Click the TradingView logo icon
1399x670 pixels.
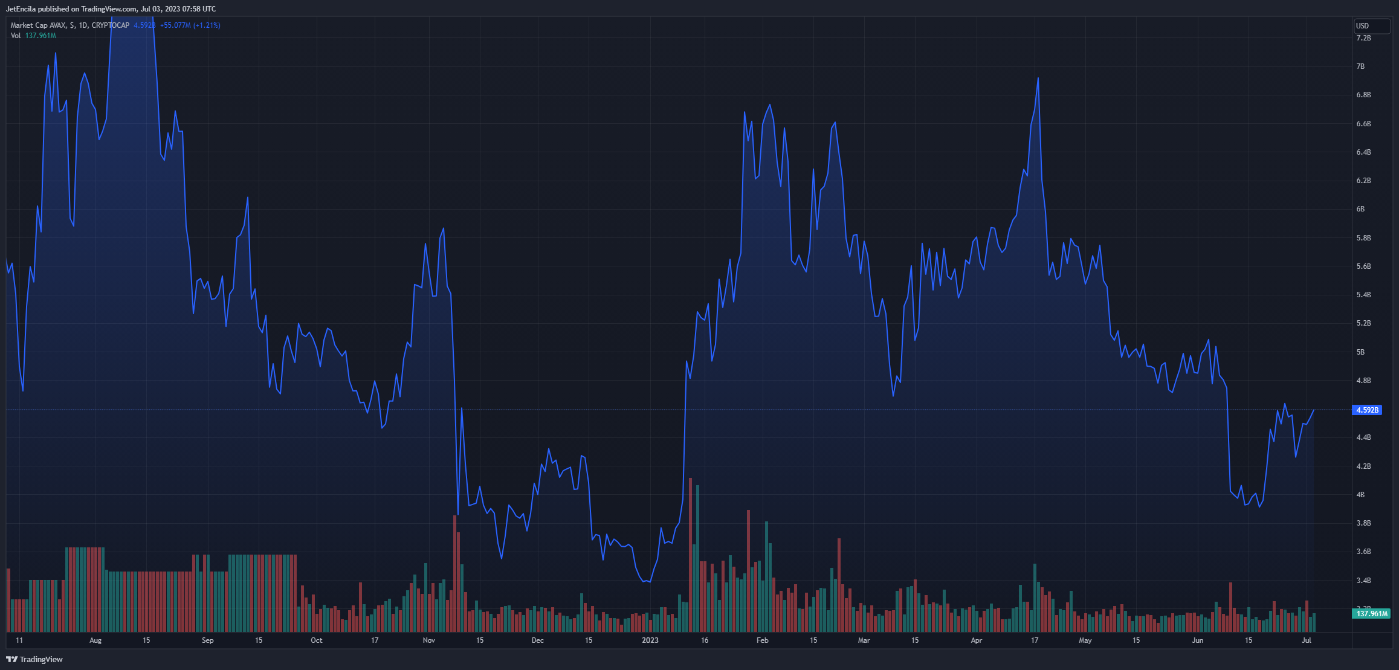point(11,659)
